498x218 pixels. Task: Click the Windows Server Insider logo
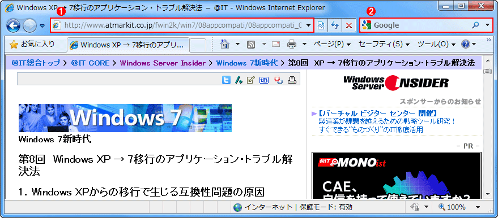(395, 83)
